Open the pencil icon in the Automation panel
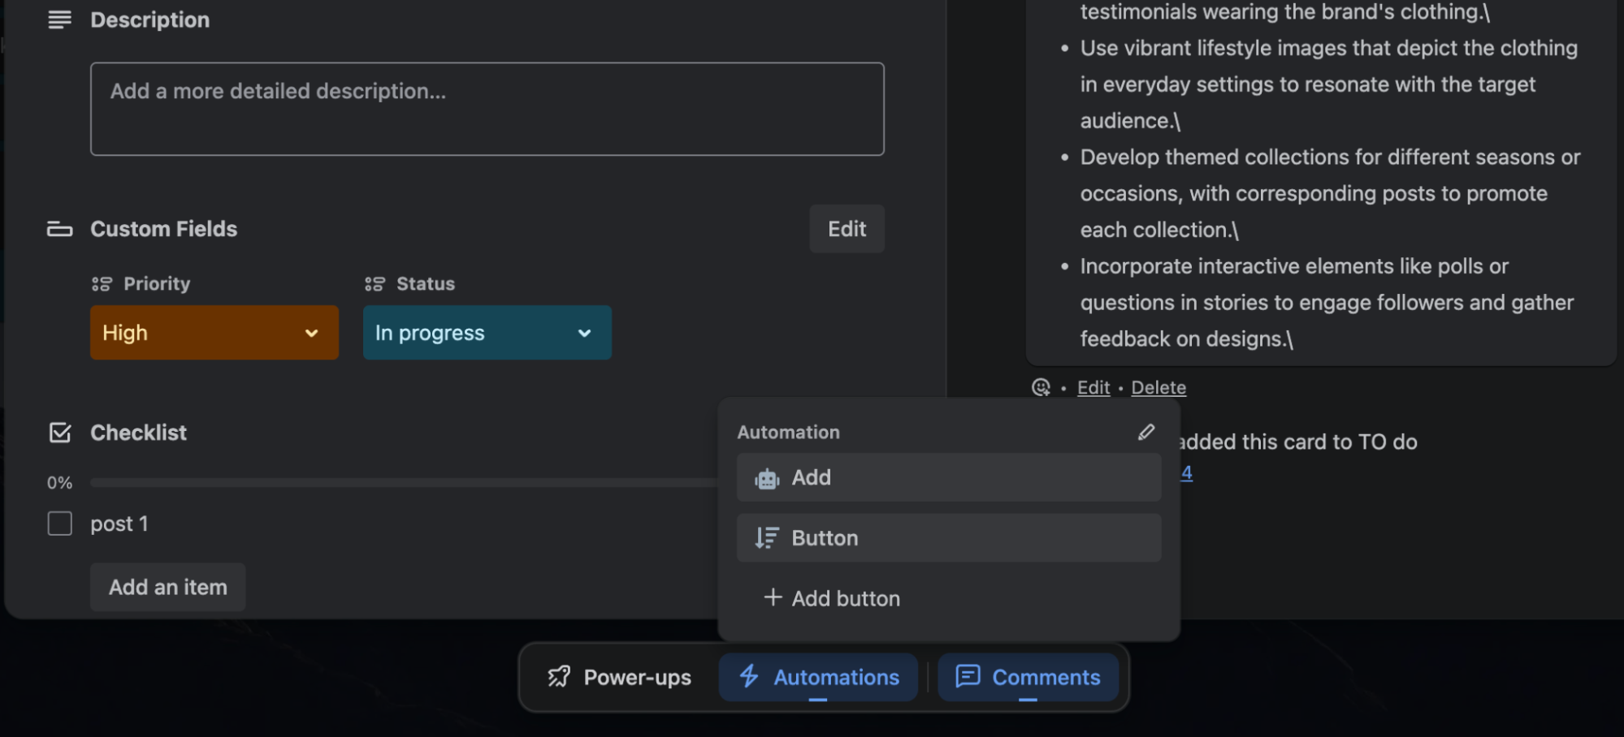The width and height of the screenshot is (1624, 737). coord(1146,431)
